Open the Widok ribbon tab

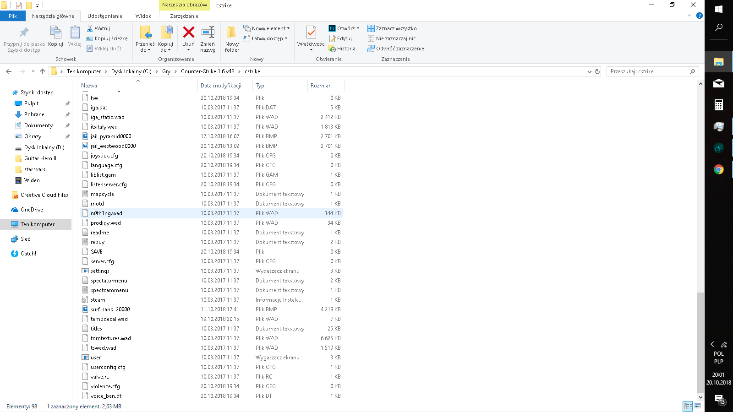coord(143,16)
